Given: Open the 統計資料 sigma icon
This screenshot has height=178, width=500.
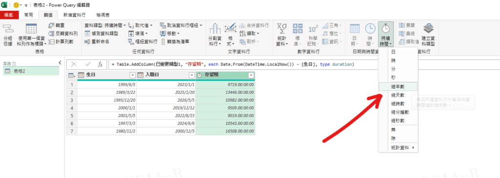Looking at the screenshot, I should click(x=282, y=29).
